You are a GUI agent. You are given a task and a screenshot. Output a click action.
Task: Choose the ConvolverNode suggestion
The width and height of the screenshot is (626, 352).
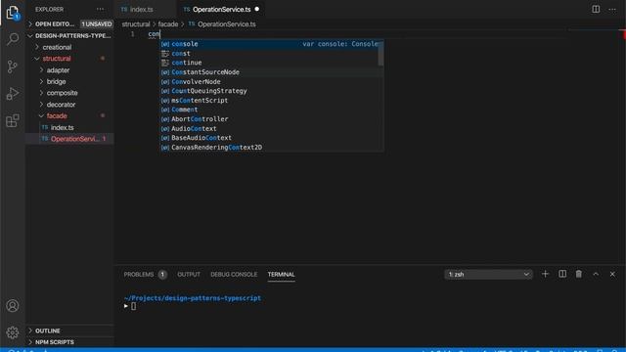pos(272,81)
